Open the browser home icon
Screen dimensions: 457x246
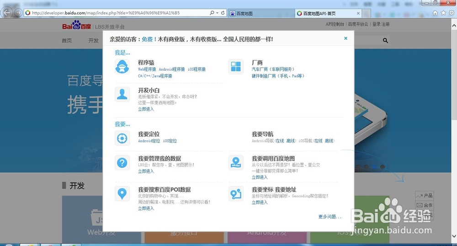click(435, 13)
